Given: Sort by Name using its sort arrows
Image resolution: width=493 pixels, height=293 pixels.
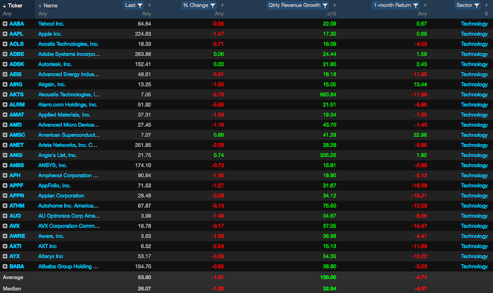Looking at the screenshot, I should [40, 6].
